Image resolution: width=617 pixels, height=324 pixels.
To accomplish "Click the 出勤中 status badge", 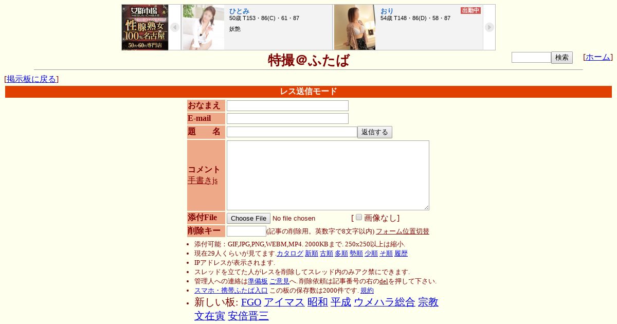I will [470, 10].
